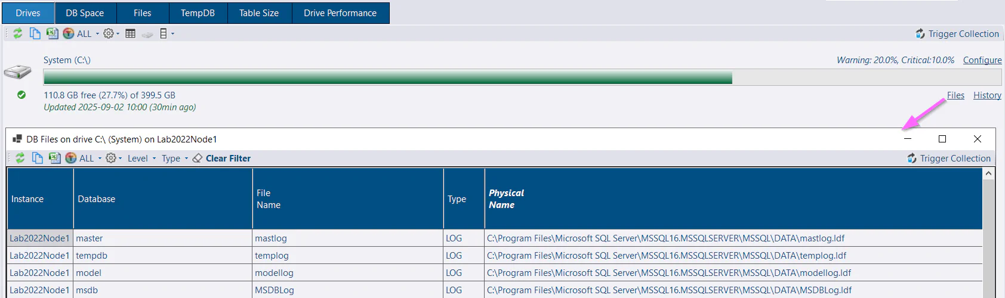Screen dimensions: 1005x298
Task: Refresh the Drives view in top toolbar
Action: tap(18, 33)
